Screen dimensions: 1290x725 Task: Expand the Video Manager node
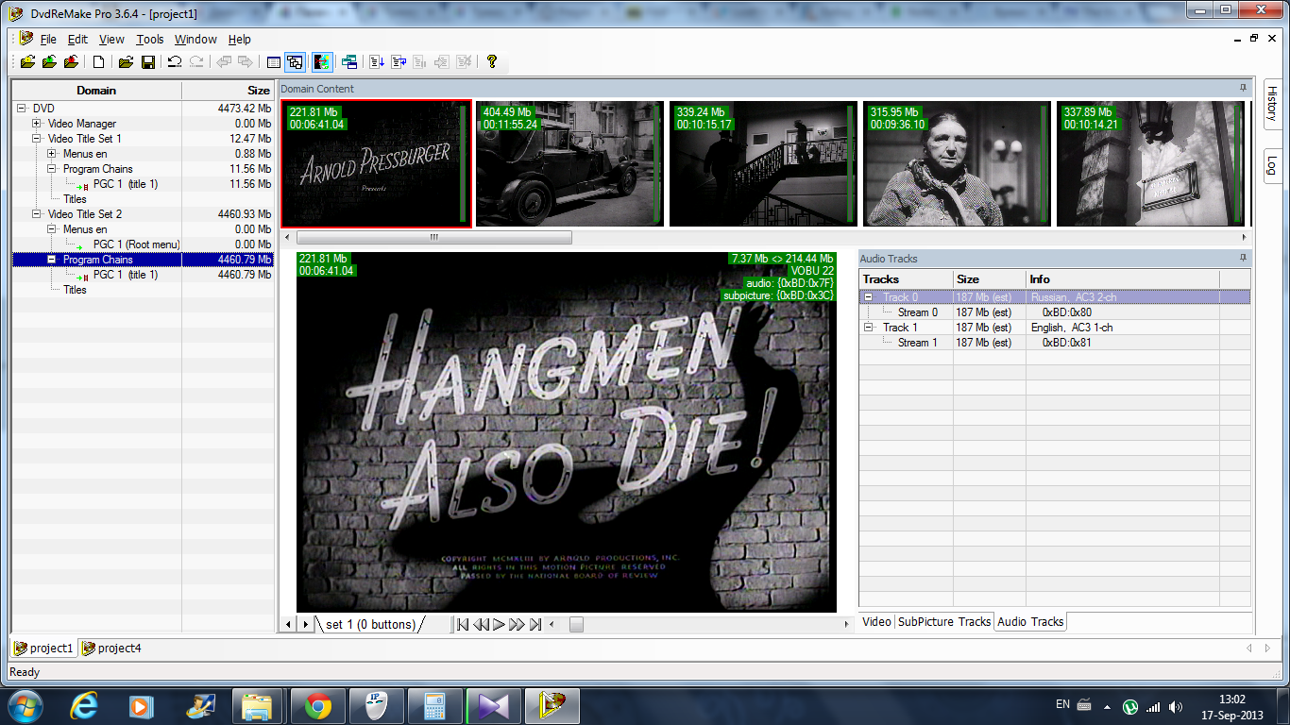click(37, 124)
